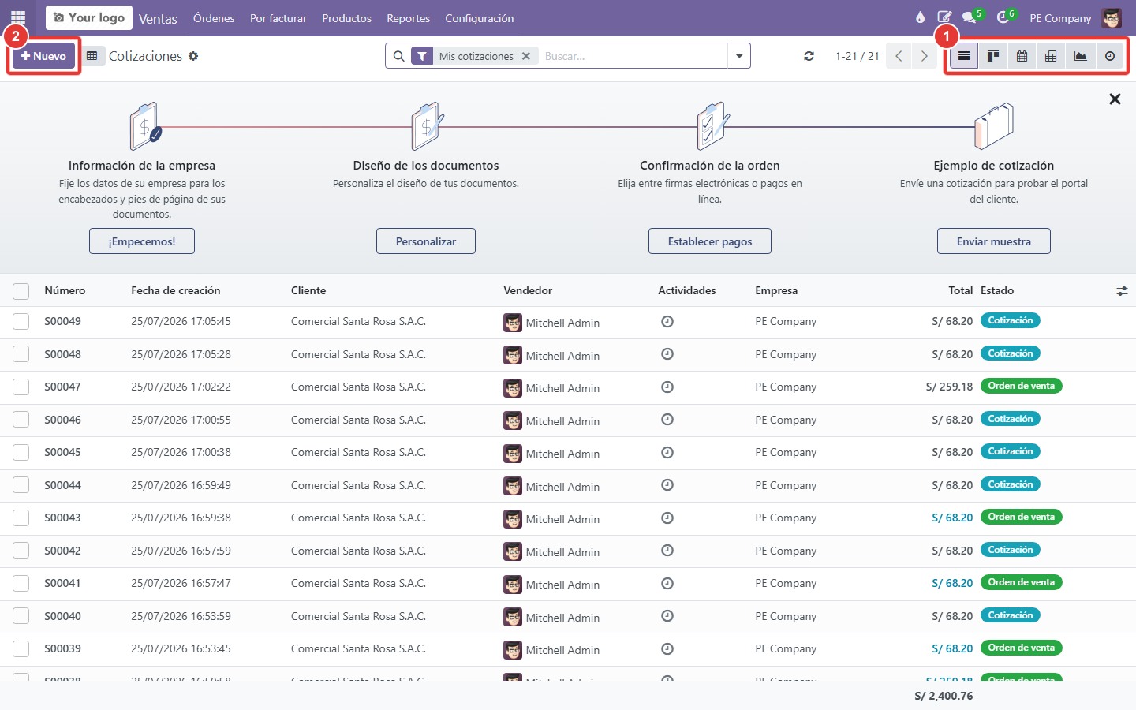This screenshot has height=710, width=1136.
Task: Switch to Kanban view
Action: (x=993, y=56)
